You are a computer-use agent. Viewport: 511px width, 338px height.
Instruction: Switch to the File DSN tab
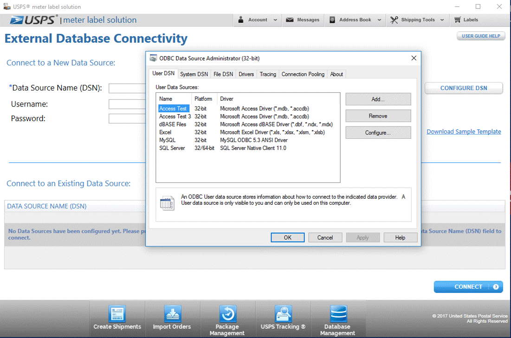tap(223, 74)
